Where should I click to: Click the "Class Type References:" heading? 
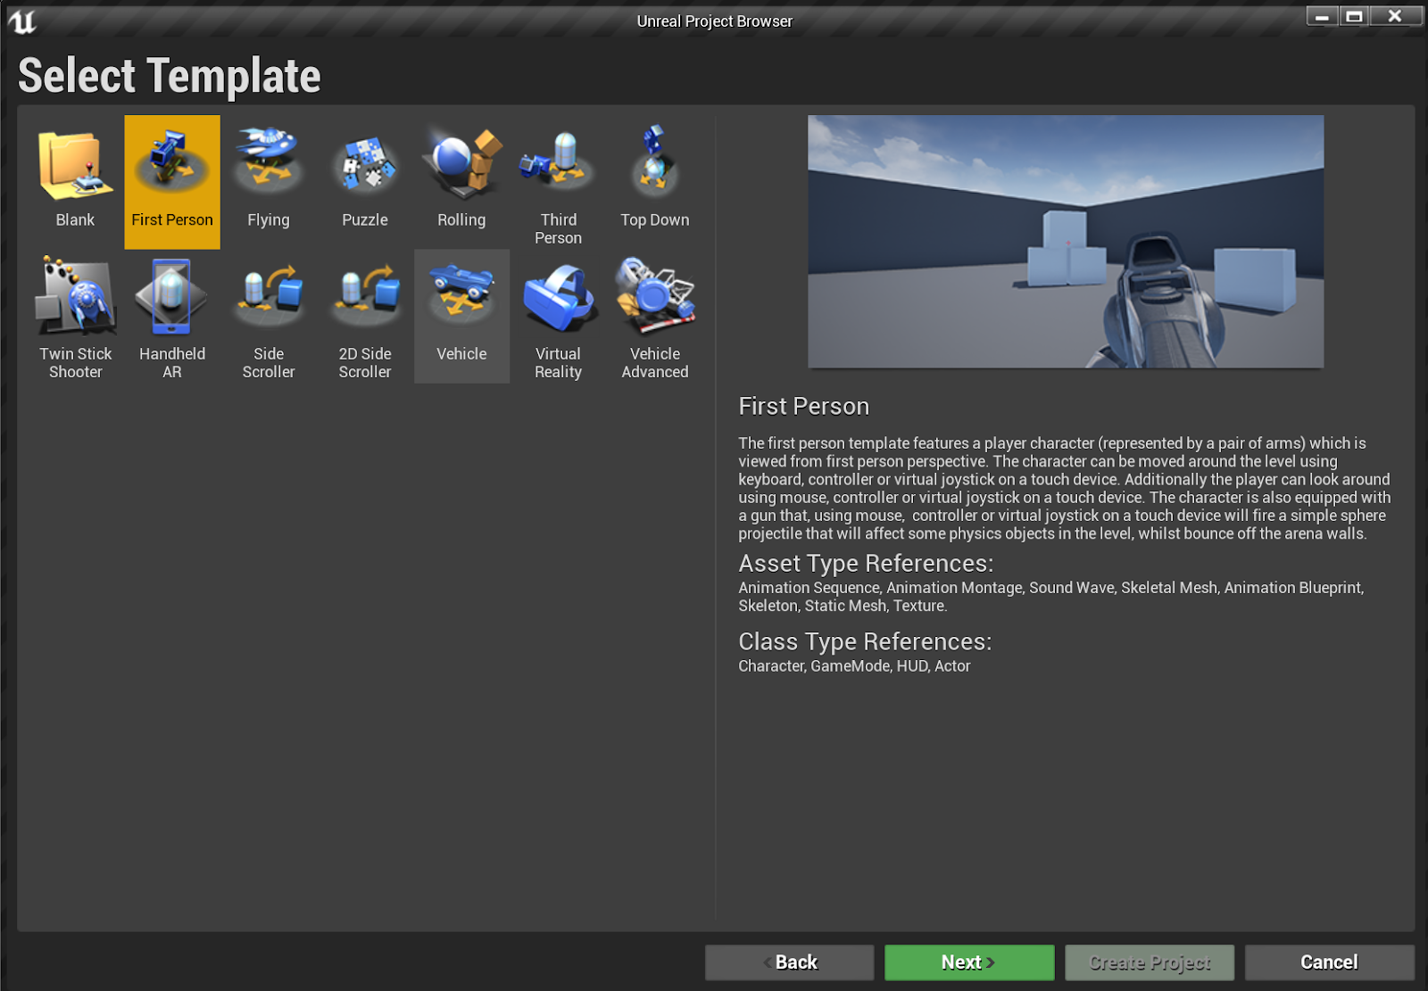coord(865,642)
